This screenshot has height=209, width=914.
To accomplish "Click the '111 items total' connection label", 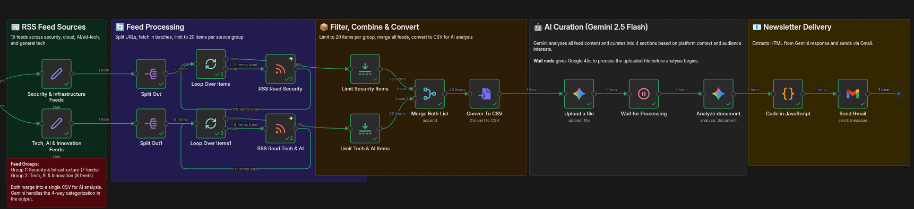I will pyautogui.click(x=246, y=169).
